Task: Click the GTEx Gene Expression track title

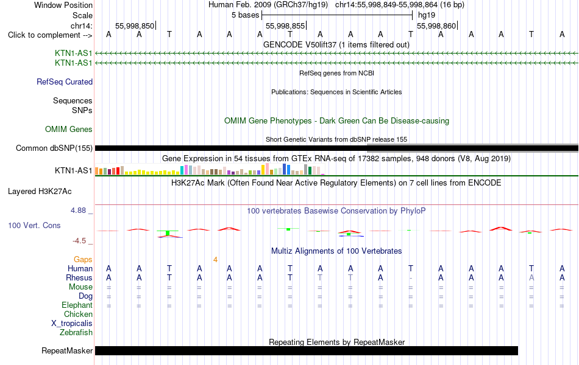Action: (x=336, y=159)
